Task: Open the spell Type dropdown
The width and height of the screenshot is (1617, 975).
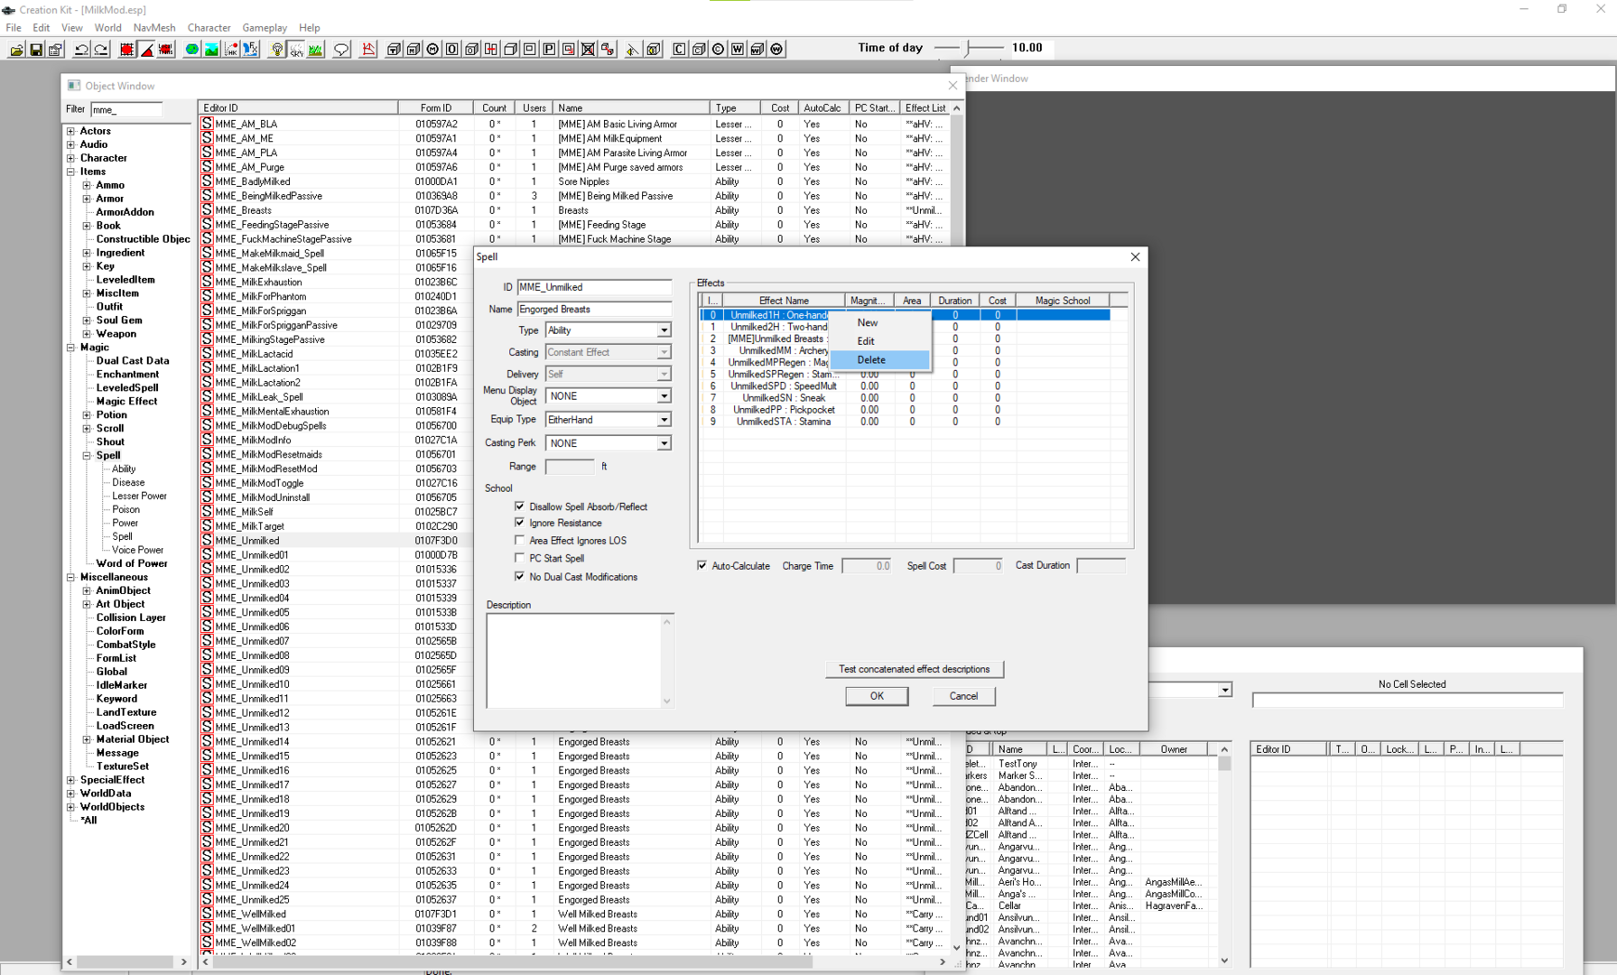Action: pyautogui.click(x=664, y=330)
